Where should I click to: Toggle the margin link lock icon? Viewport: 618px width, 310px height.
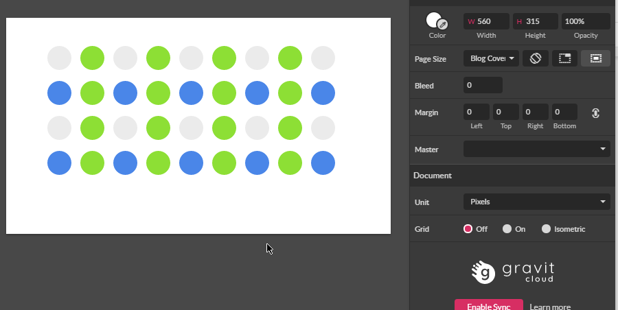pyautogui.click(x=595, y=113)
